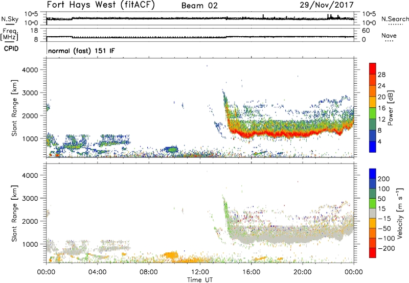Click the noise trace in the N.Sky panel
Image resolution: width=409 pixels, height=283 pixels.
click(x=200, y=18)
